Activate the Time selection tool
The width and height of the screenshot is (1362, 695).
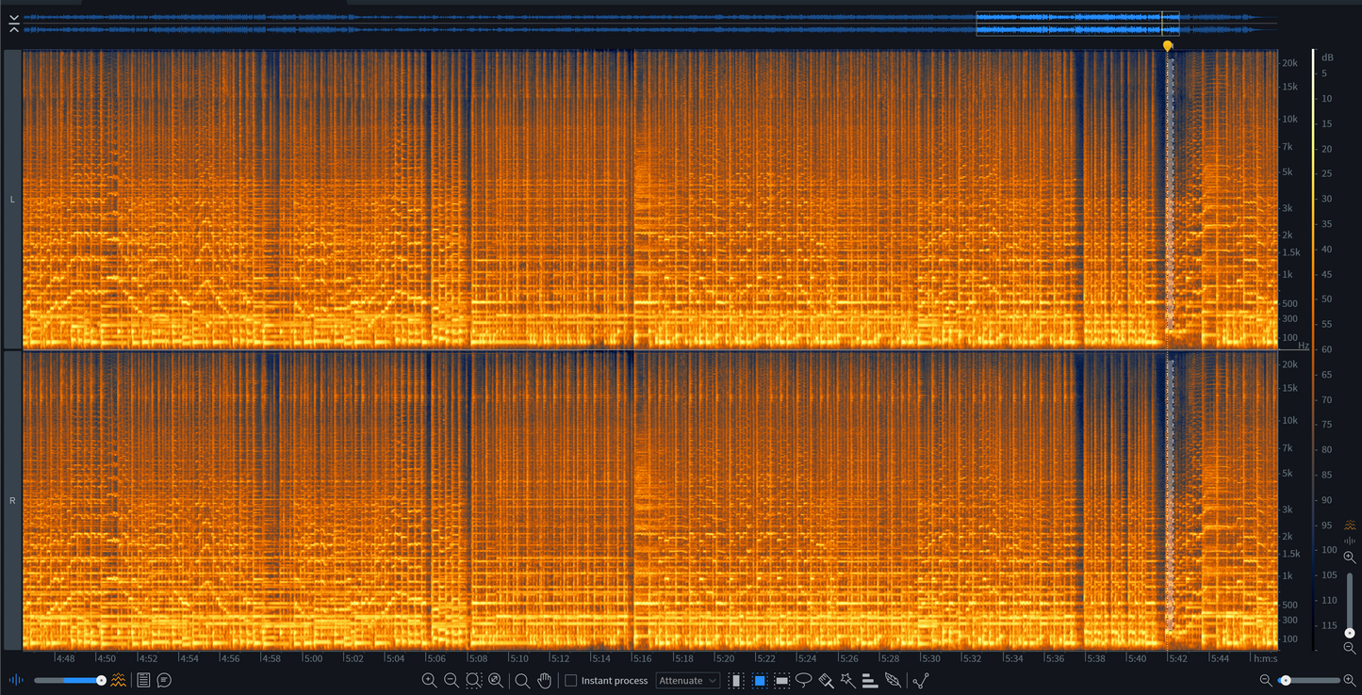coord(736,680)
